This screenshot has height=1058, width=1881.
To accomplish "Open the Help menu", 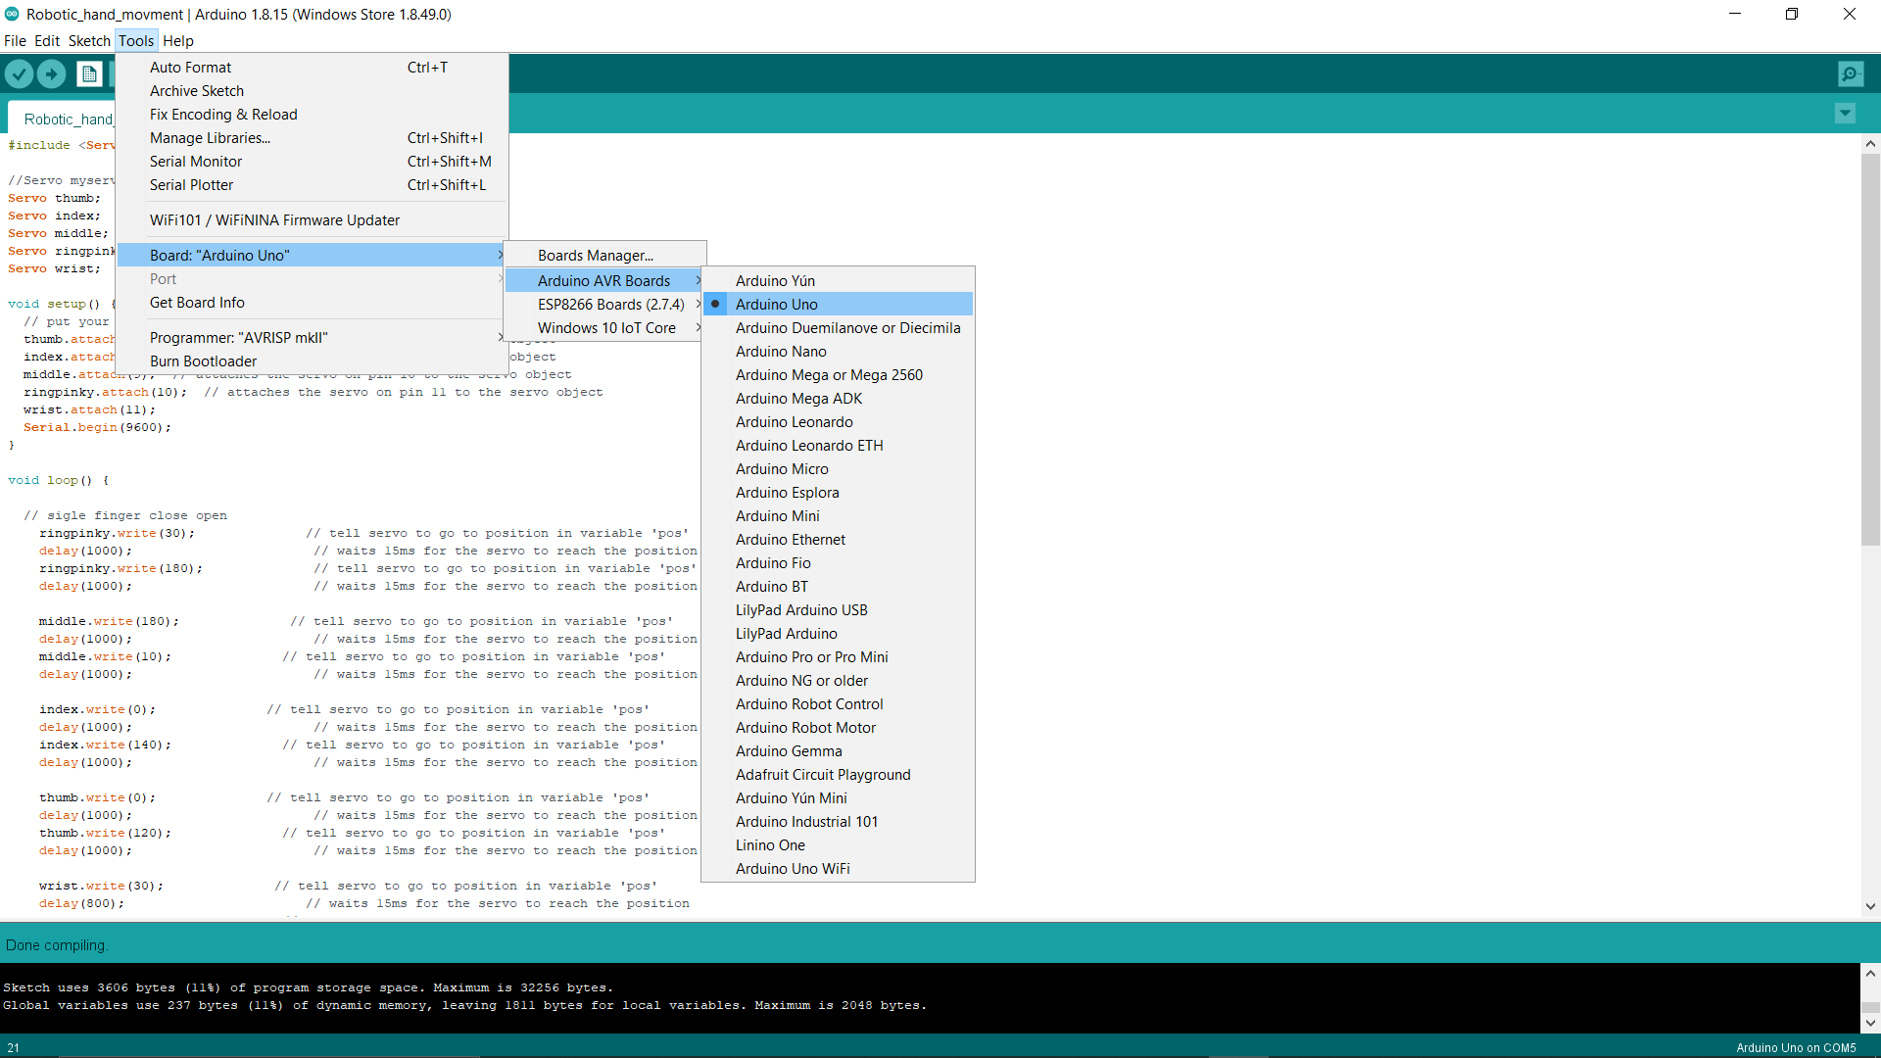I will coord(177,40).
